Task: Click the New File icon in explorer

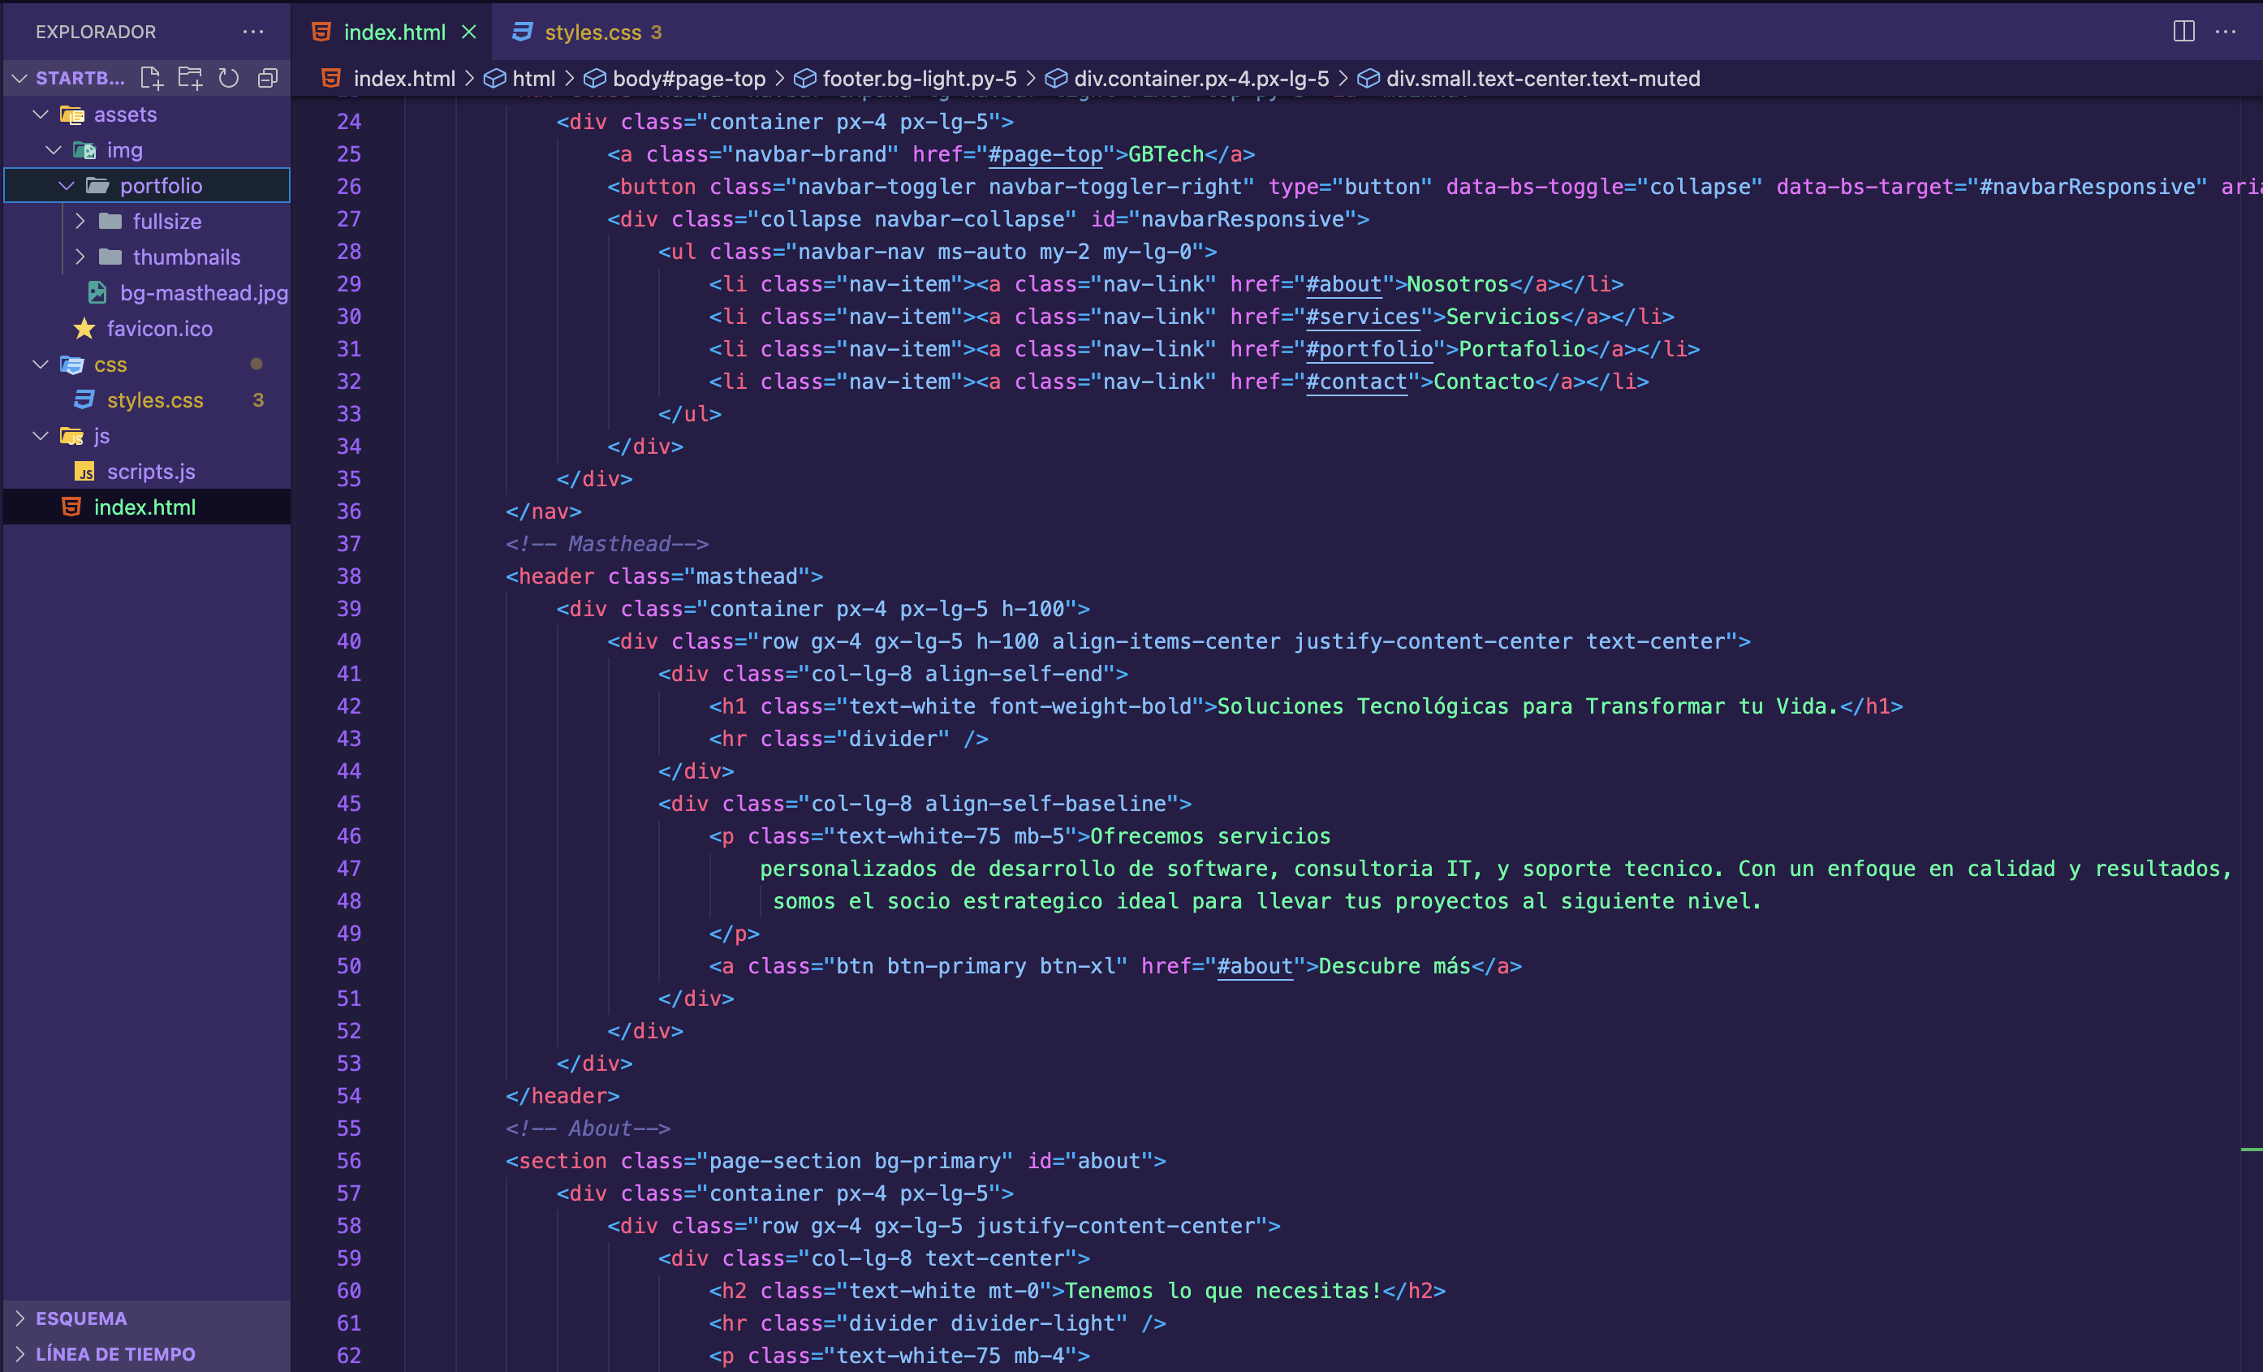Action: point(152,79)
